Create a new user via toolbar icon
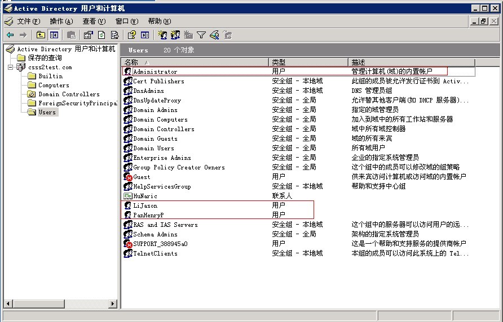Screen dimensions: 503x322 [x=162, y=35]
